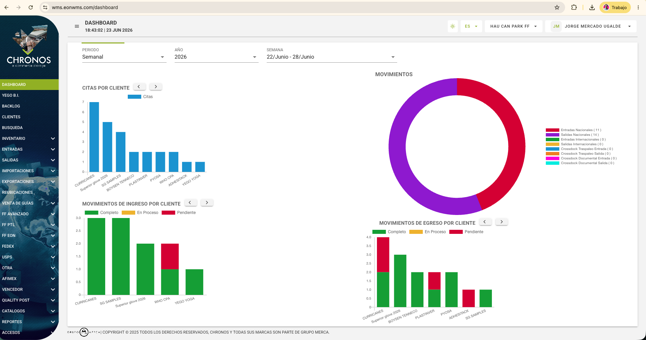Click the Crossdock Documental Salida cyan swatch

click(x=553, y=163)
